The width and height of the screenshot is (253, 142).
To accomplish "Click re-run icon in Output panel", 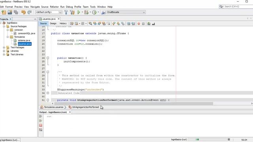I will coord(41,116).
